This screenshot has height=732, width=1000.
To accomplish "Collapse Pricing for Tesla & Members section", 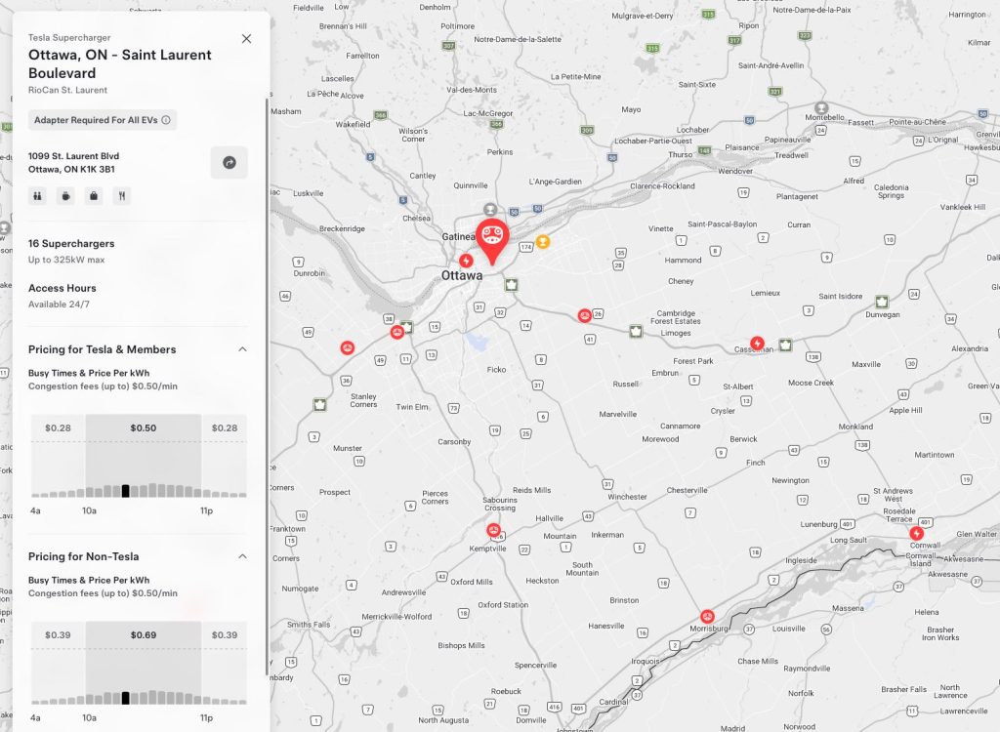I will pyautogui.click(x=242, y=349).
